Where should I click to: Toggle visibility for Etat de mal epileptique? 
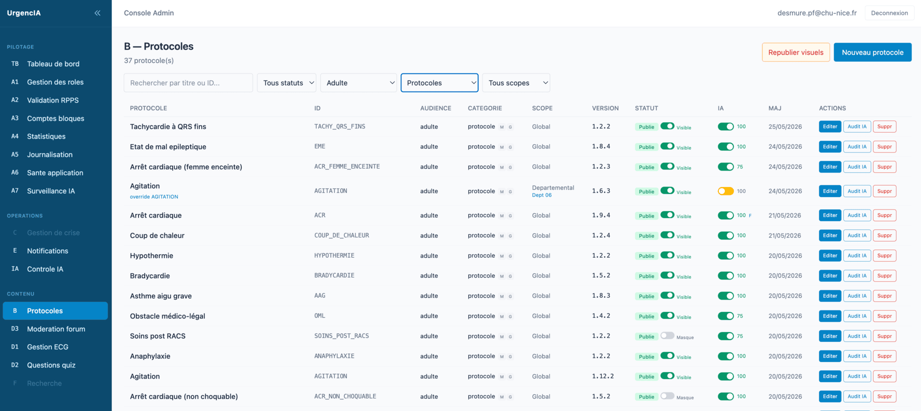667,146
